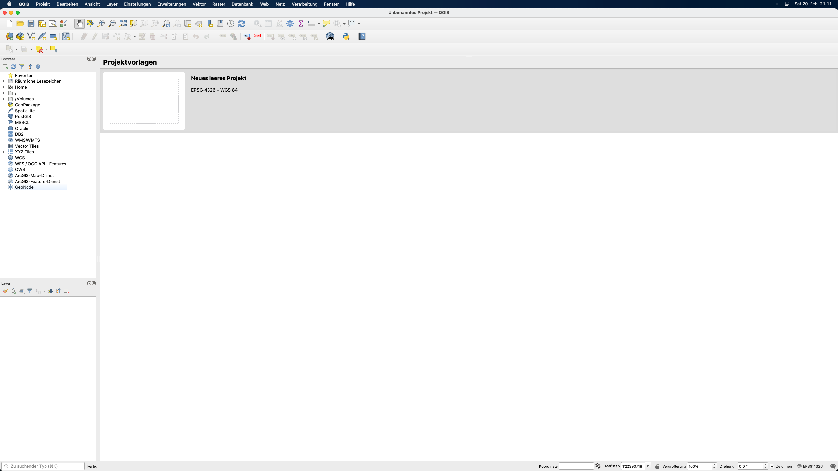Click the Refresh map icon in the toolbar

click(x=242, y=24)
